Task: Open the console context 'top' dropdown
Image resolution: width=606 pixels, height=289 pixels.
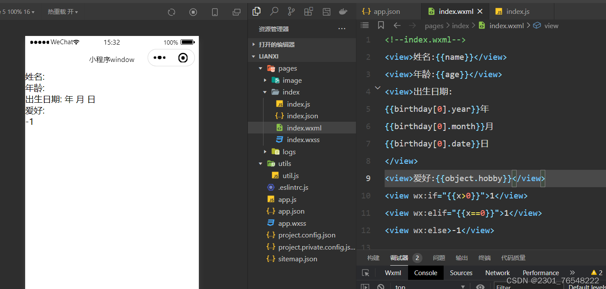Action: pyautogui.click(x=430, y=287)
